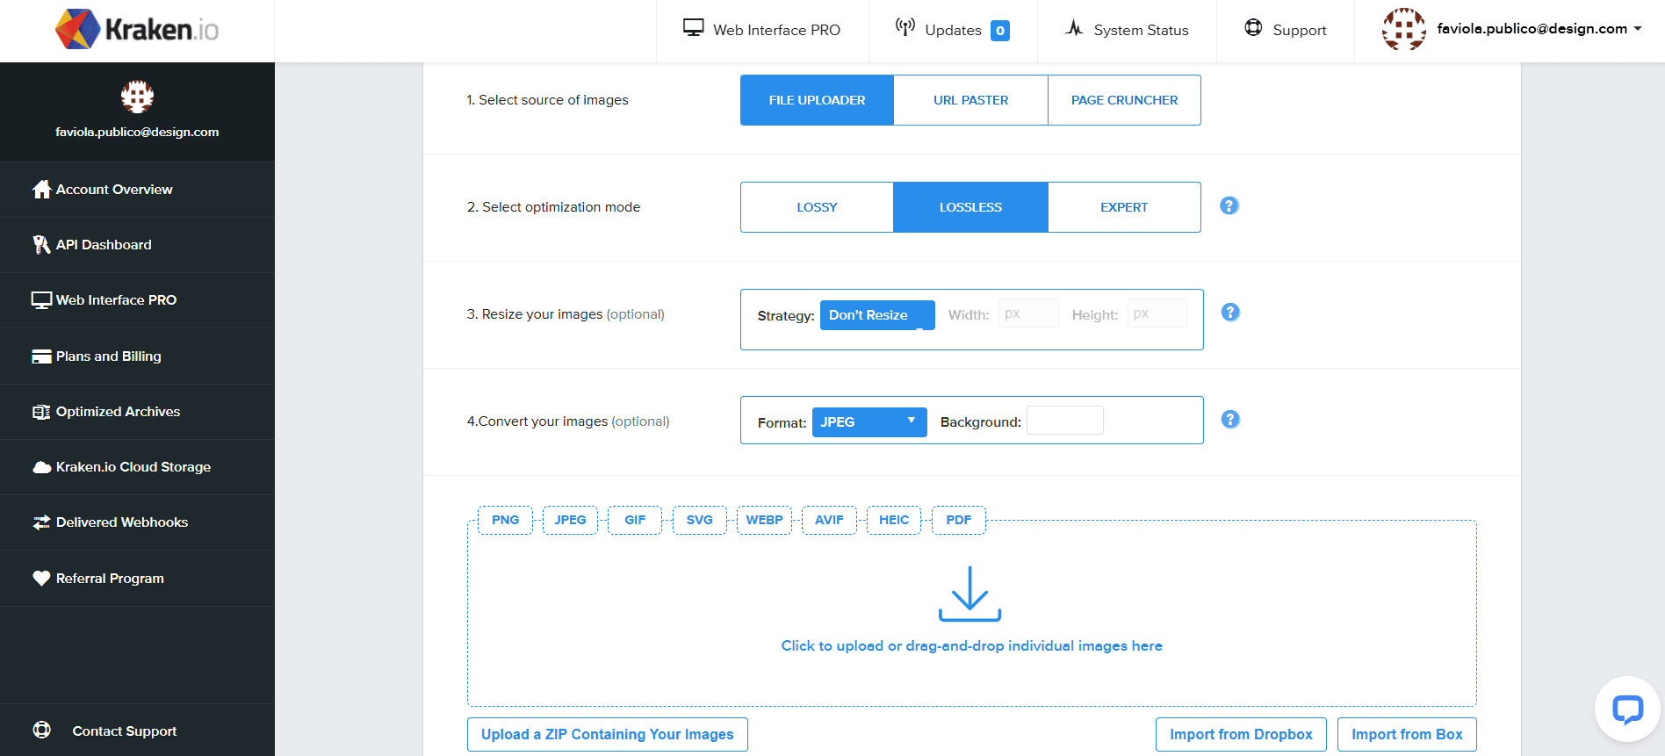
Task: Open the Referral Program page
Action: [137, 579]
